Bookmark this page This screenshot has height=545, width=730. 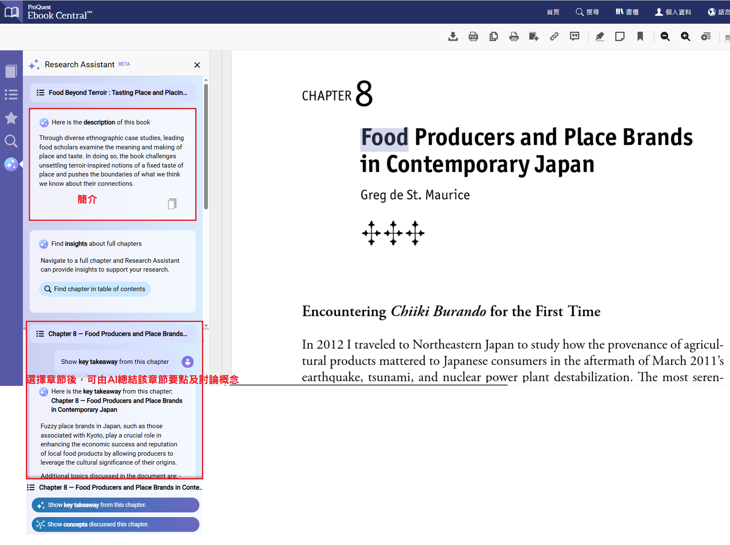click(640, 37)
